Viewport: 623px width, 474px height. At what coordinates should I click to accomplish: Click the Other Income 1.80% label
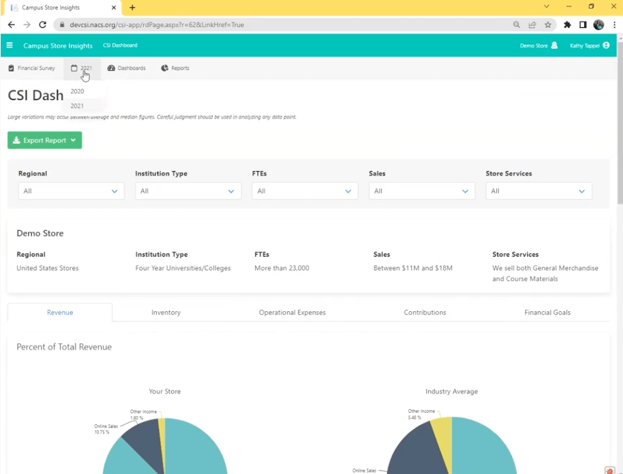[x=143, y=415]
